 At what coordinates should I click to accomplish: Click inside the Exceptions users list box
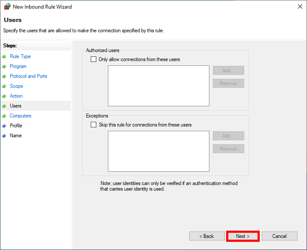coord(159,151)
